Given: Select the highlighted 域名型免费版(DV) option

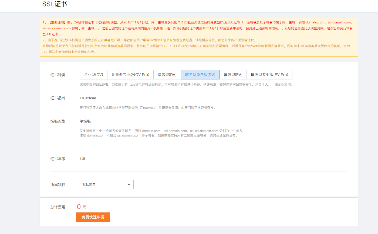Looking at the screenshot, I should tap(200, 75).
